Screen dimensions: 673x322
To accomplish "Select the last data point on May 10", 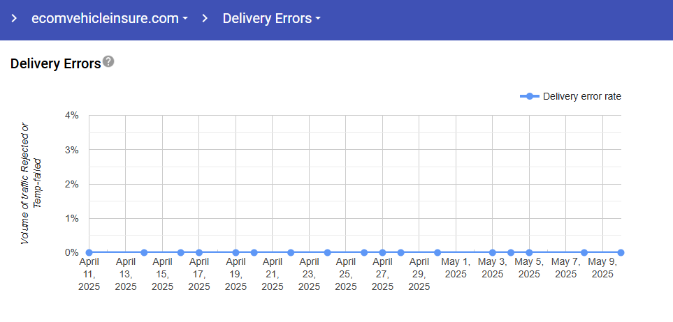I will [621, 252].
